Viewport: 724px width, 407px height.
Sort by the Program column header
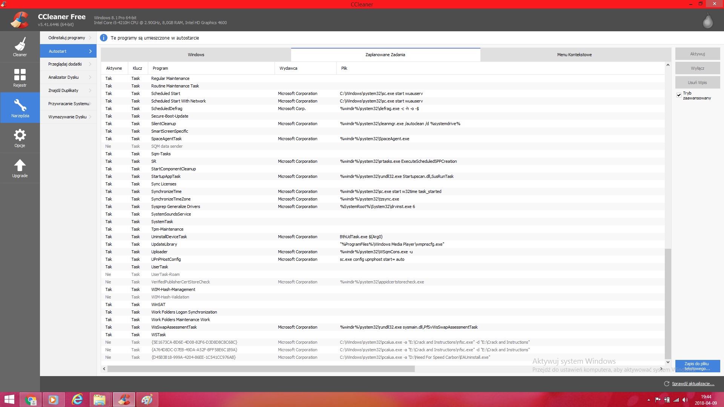pyautogui.click(x=211, y=68)
